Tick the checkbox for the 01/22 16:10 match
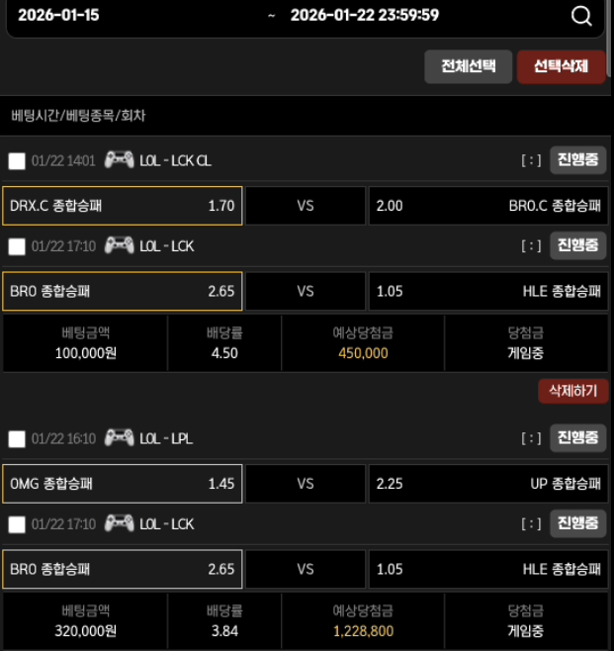 pos(17,438)
